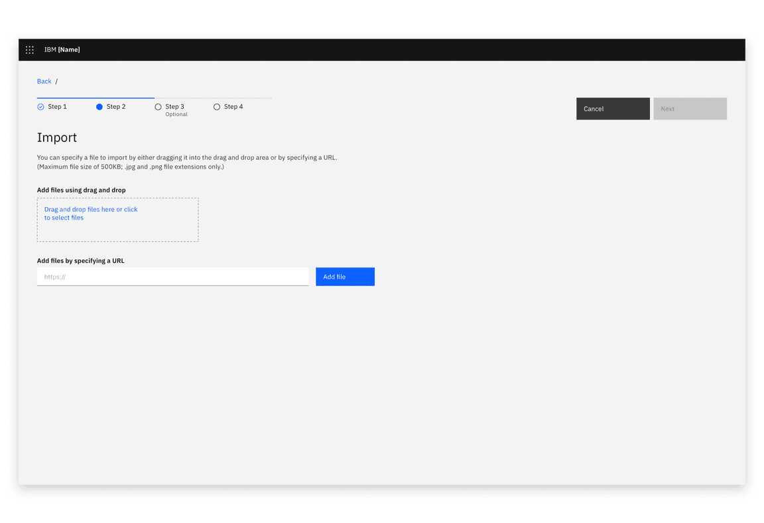The width and height of the screenshot is (764, 523).
Task: Open the IBM application switcher grid icon
Action: point(30,49)
